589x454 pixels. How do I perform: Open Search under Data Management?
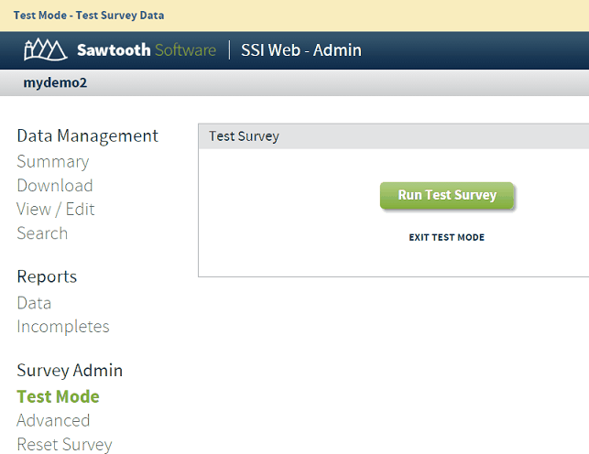coord(42,233)
